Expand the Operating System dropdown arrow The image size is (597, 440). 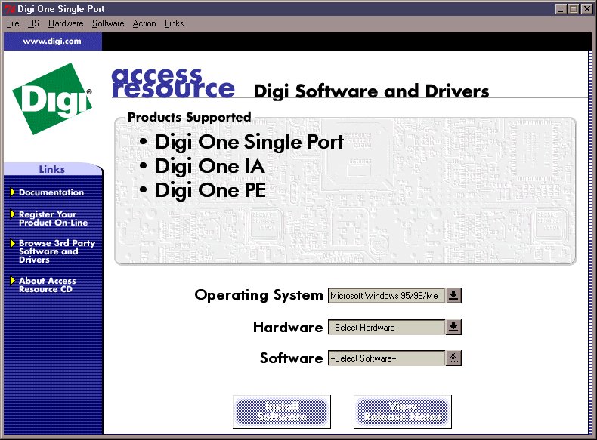453,295
